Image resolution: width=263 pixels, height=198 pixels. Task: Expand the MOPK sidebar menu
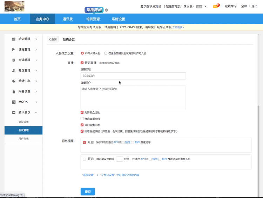click(36, 102)
